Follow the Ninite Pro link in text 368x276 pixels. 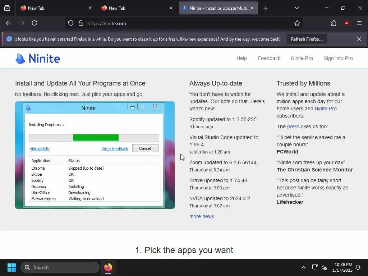(326, 109)
